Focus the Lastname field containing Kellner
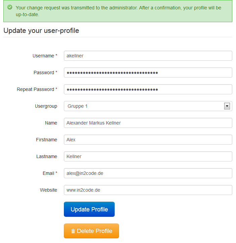The width and height of the screenshot is (236, 243). point(148,156)
